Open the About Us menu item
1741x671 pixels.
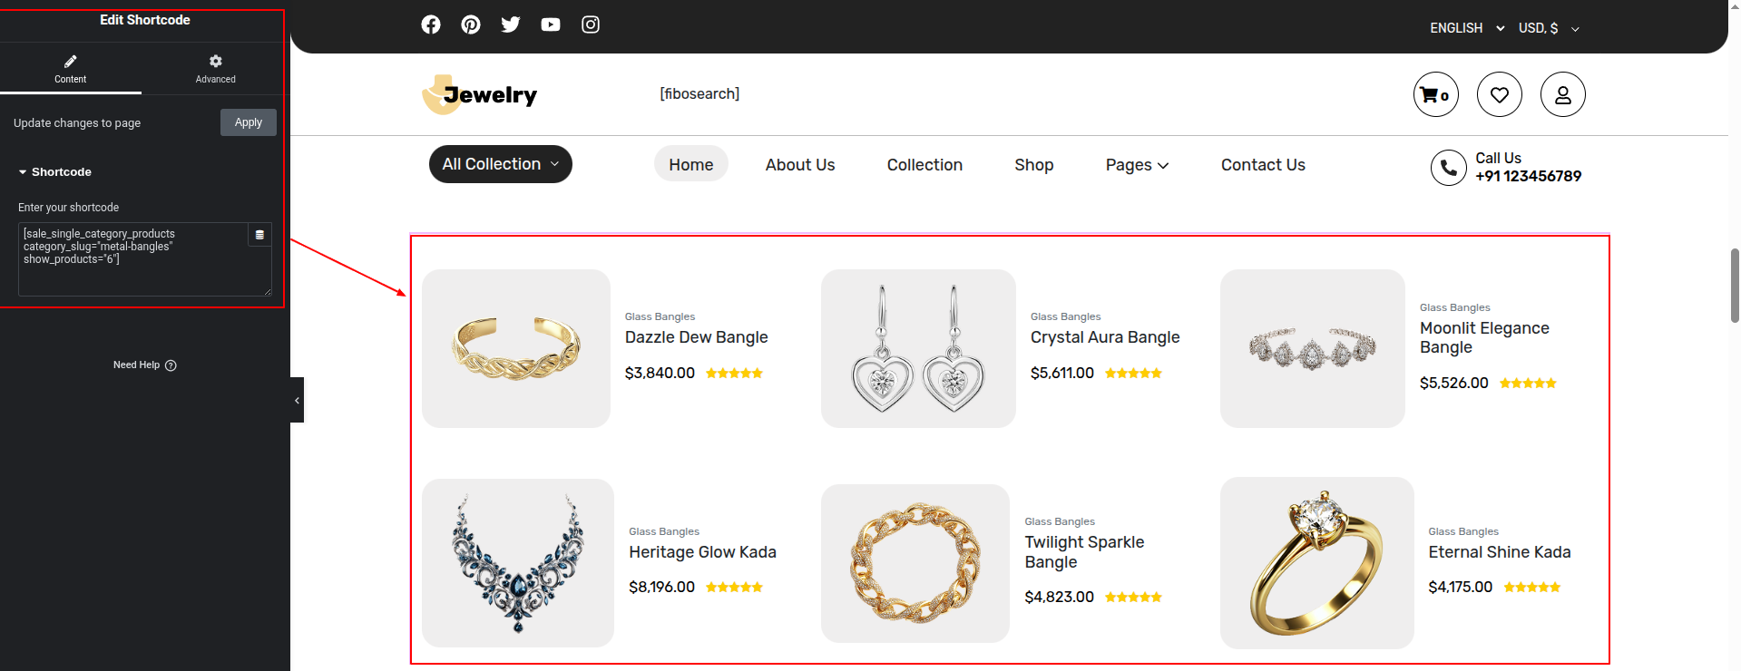(x=799, y=165)
